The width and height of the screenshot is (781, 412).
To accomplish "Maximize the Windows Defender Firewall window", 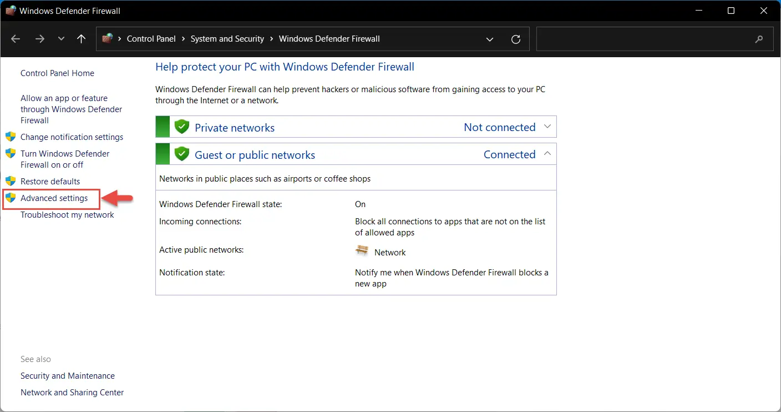I will pos(731,11).
